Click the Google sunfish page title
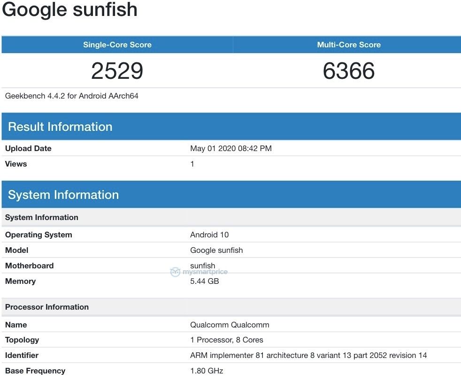 pyautogui.click(x=69, y=9)
